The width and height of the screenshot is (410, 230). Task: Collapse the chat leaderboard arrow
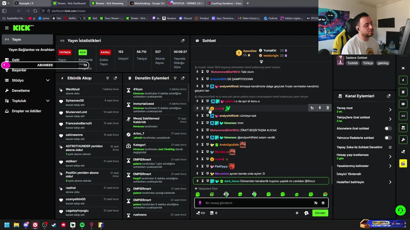[x=261, y=62]
